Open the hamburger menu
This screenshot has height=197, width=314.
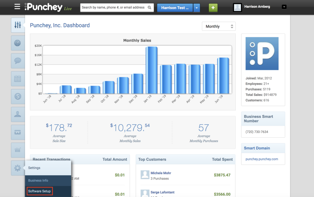click(17, 7)
